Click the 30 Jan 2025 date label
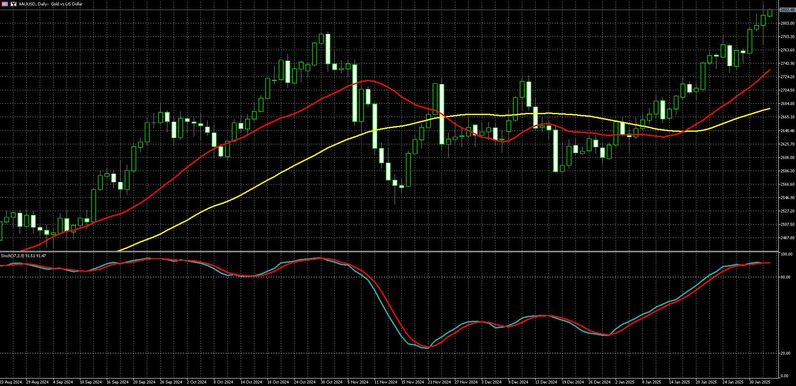796x386 pixels. pos(760,382)
